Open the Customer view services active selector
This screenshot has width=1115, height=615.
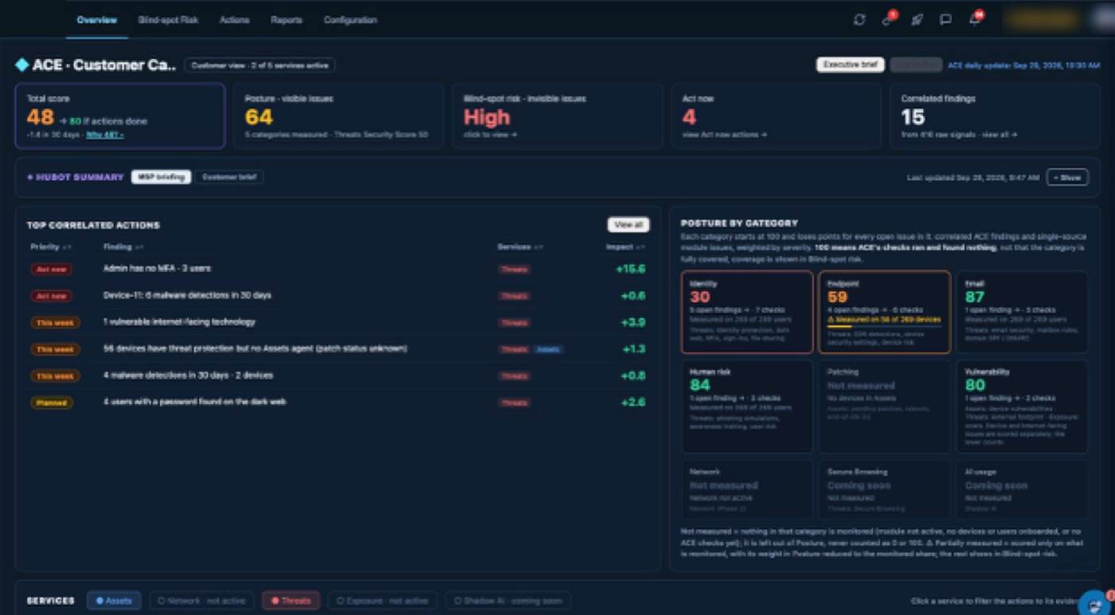click(x=260, y=65)
